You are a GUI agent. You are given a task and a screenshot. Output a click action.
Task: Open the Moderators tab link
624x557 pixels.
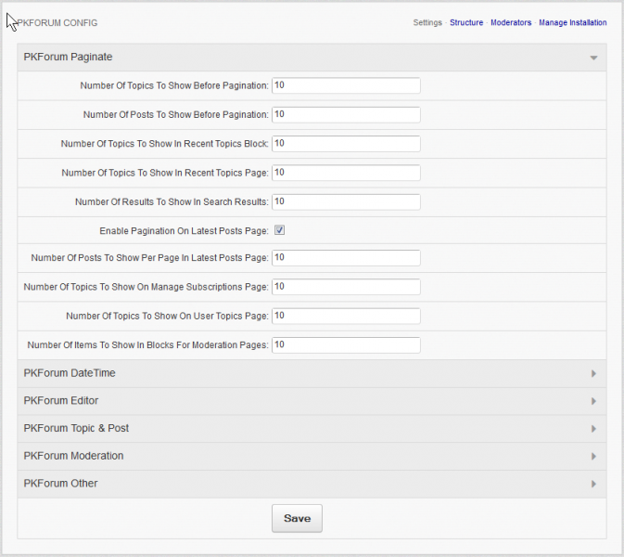click(511, 22)
